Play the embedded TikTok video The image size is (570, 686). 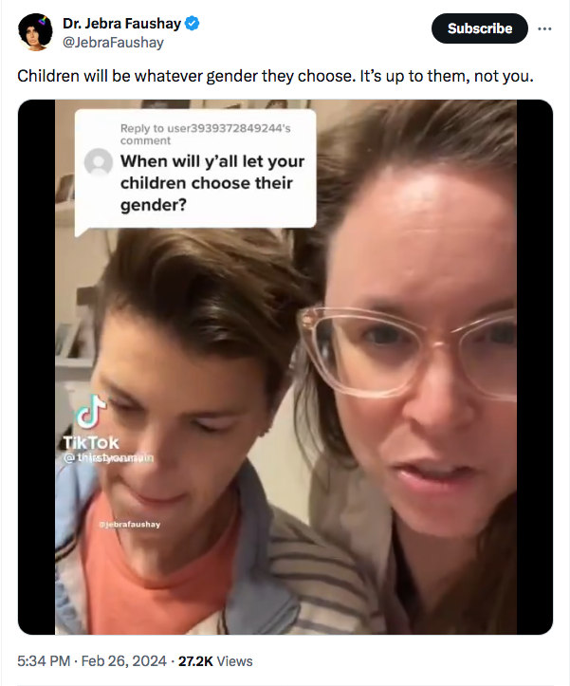[285, 367]
